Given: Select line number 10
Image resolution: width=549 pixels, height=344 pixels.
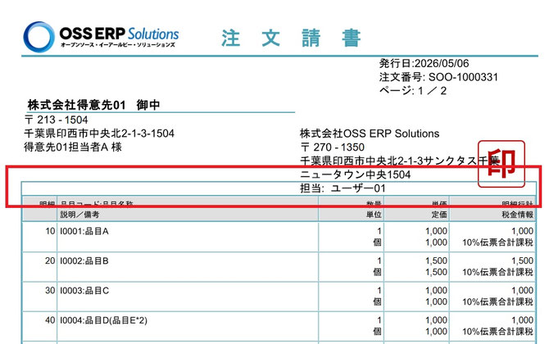Looking at the screenshot, I should [50, 231].
